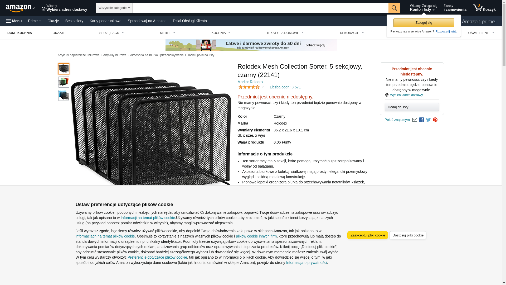
Task: Focus the Amazon search input field
Action: point(260,8)
